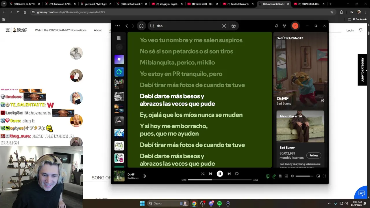Open Discord from taskbar

pos(211,203)
